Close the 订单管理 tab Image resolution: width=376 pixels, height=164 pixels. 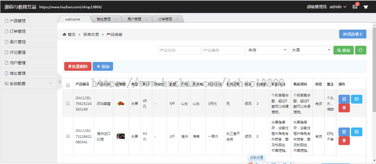tap(177, 19)
